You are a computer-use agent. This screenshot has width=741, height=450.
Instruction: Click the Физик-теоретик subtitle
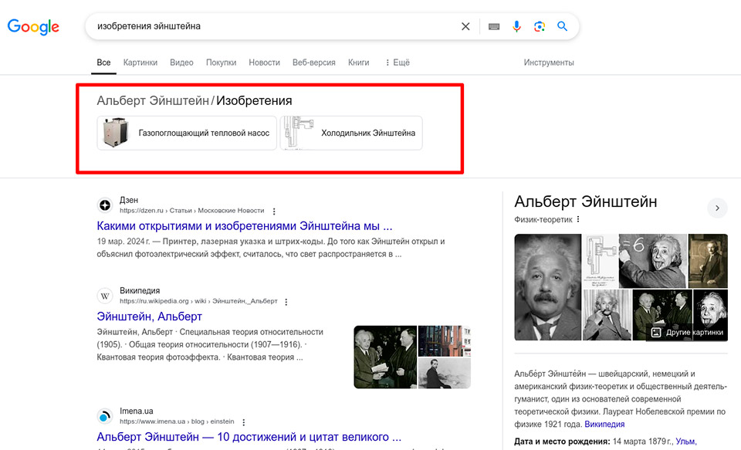click(543, 219)
